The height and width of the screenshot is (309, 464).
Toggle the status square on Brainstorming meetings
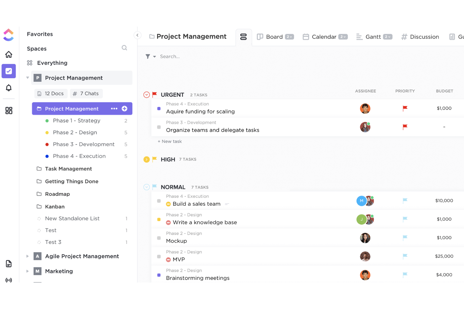159,275
